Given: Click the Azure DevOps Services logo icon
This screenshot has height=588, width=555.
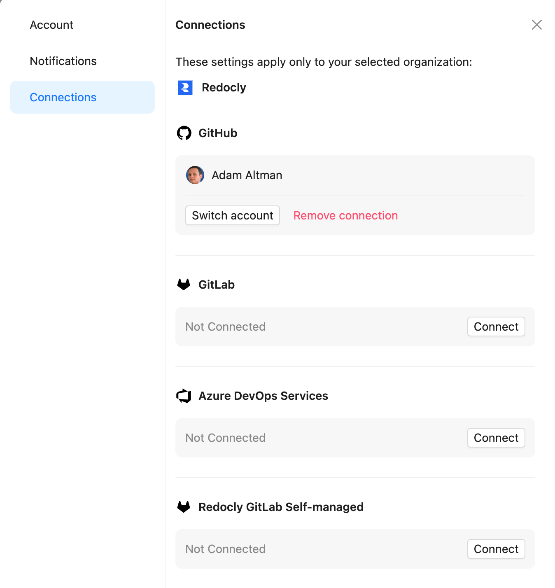Looking at the screenshot, I should tap(184, 396).
